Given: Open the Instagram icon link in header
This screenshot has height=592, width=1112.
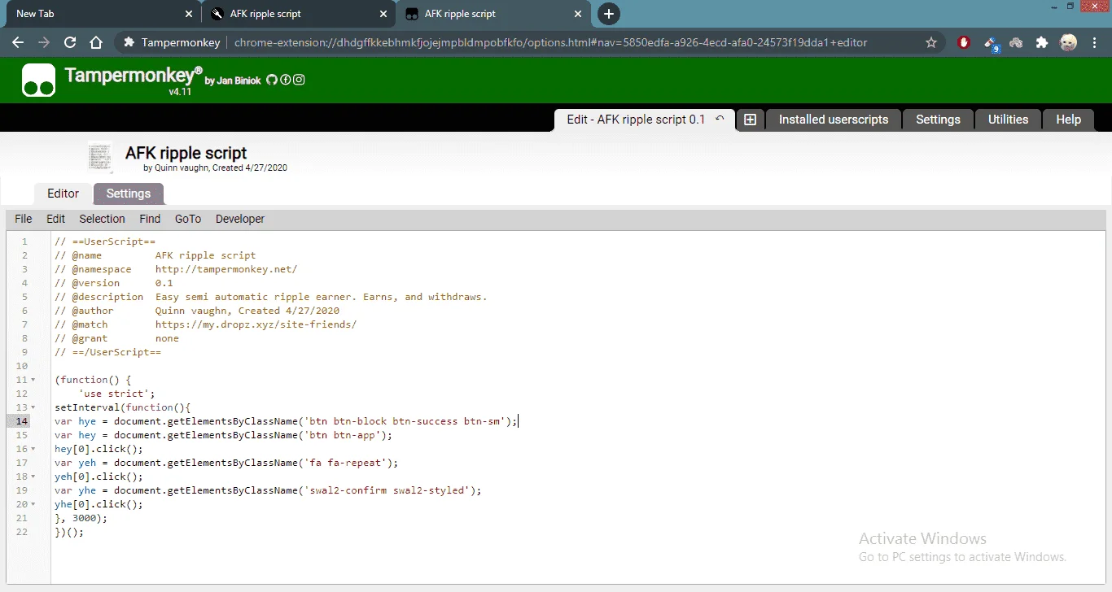Looking at the screenshot, I should [300, 80].
